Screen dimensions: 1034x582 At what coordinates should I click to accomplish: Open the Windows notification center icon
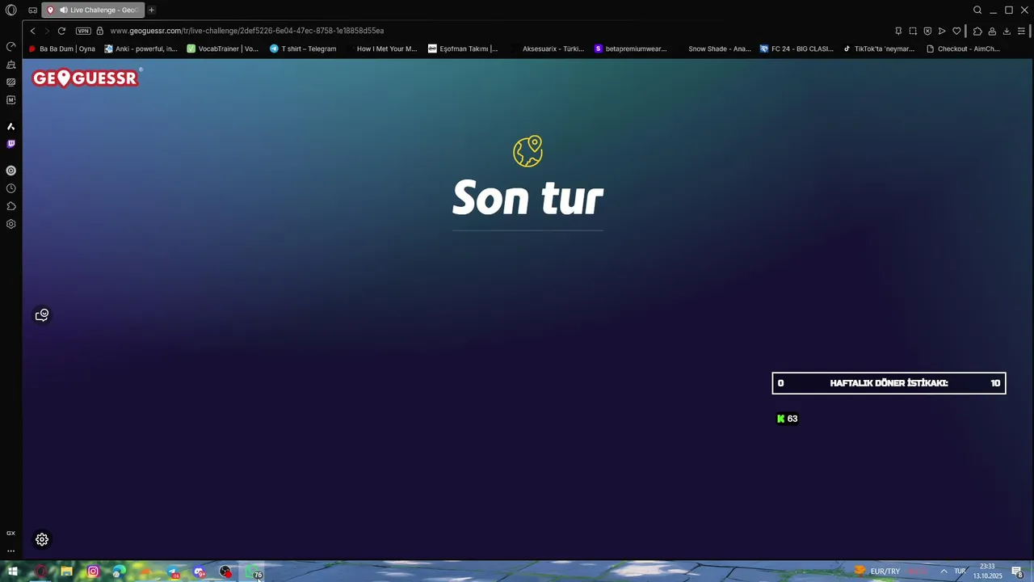(1017, 571)
